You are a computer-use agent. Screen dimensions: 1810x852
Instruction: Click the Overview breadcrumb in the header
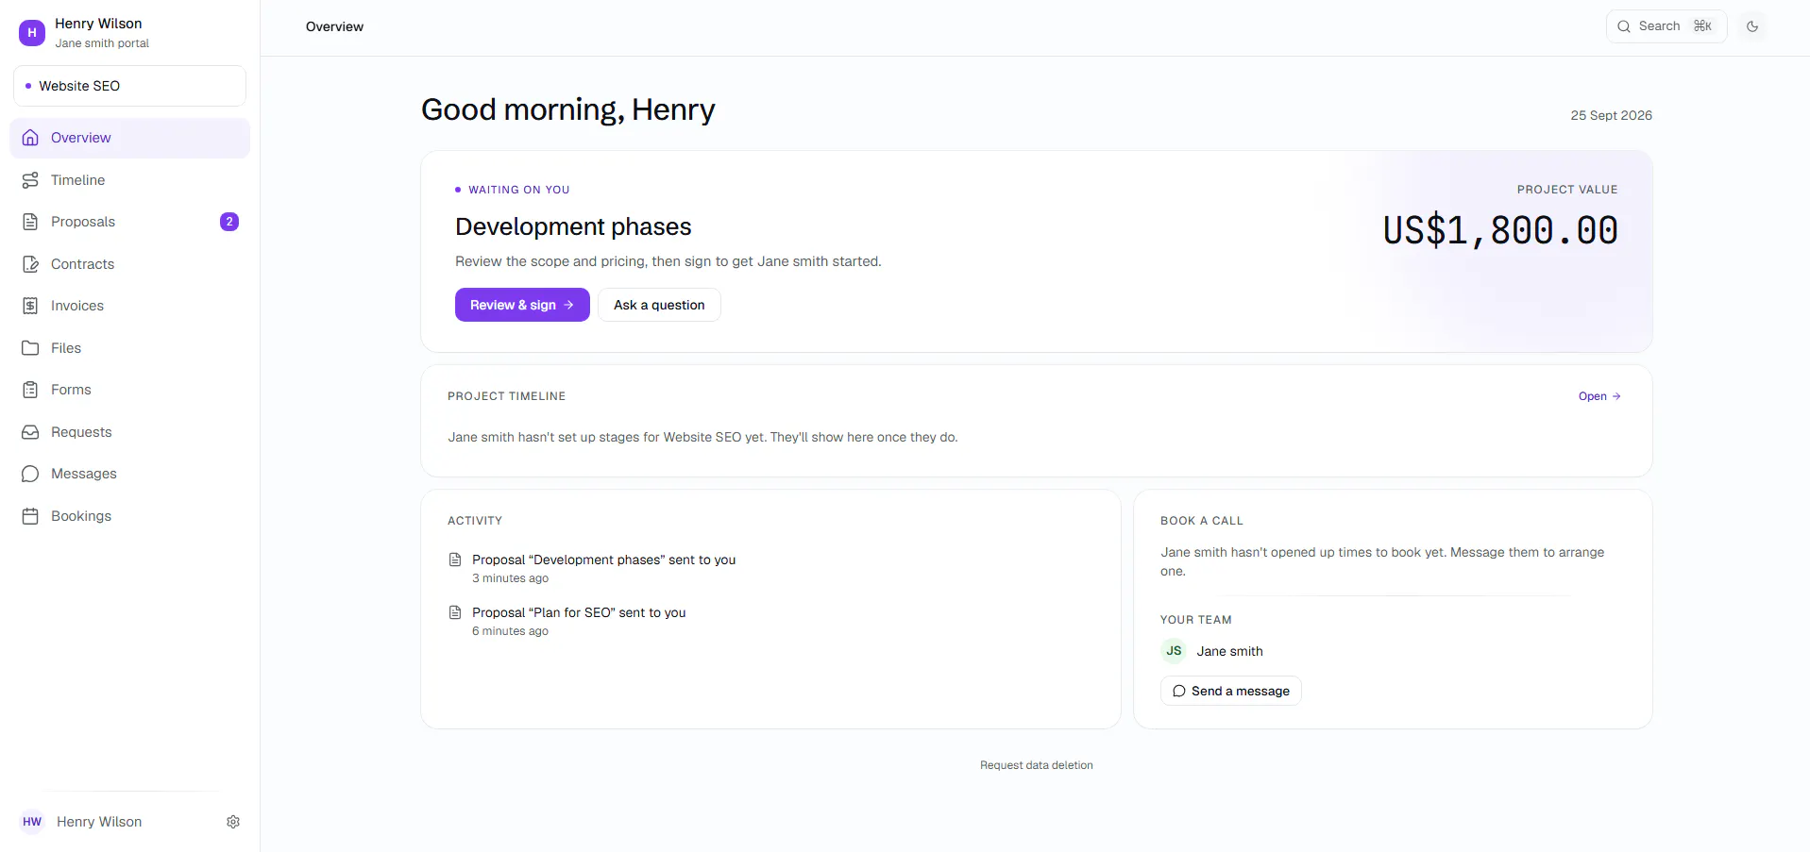pyautogui.click(x=334, y=26)
